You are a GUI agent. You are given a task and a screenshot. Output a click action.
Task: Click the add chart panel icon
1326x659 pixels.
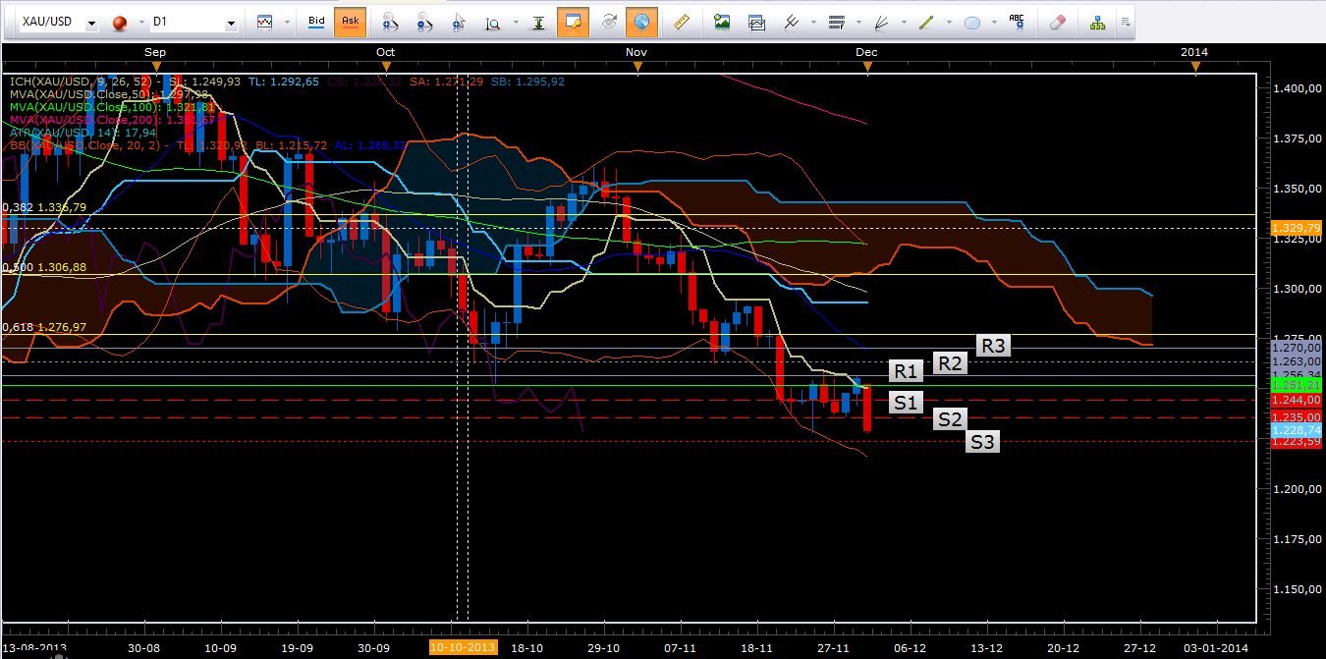(x=756, y=21)
